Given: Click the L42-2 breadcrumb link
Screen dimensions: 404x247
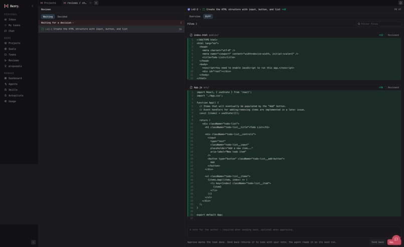Looking at the screenshot, I should 194,10.
